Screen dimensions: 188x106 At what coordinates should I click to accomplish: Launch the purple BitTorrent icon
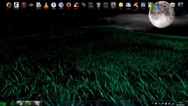coord(61,5)
